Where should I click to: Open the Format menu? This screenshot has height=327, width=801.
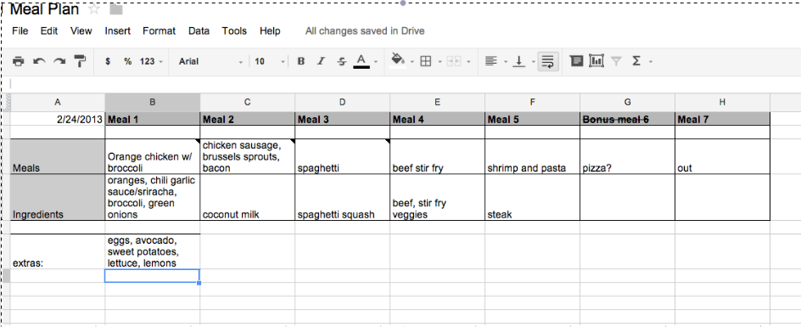159,31
